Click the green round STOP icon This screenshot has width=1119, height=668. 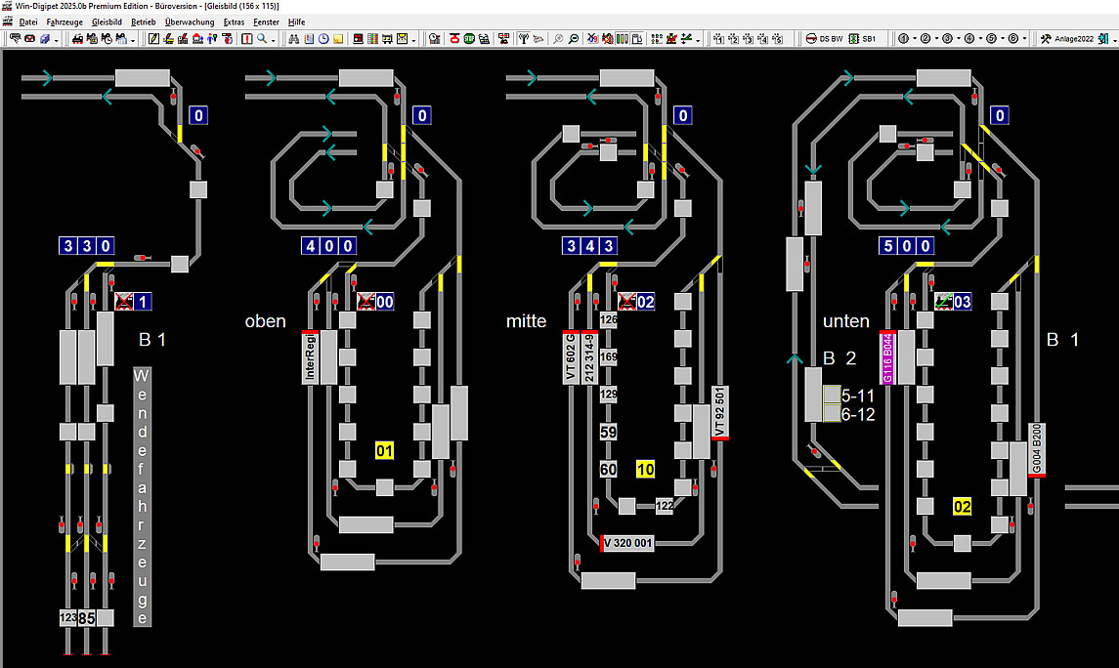coord(469,39)
